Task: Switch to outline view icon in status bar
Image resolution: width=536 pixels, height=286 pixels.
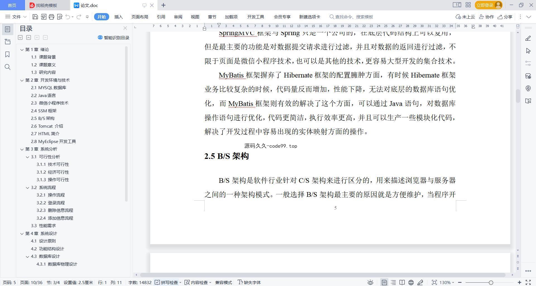Action: point(393,282)
